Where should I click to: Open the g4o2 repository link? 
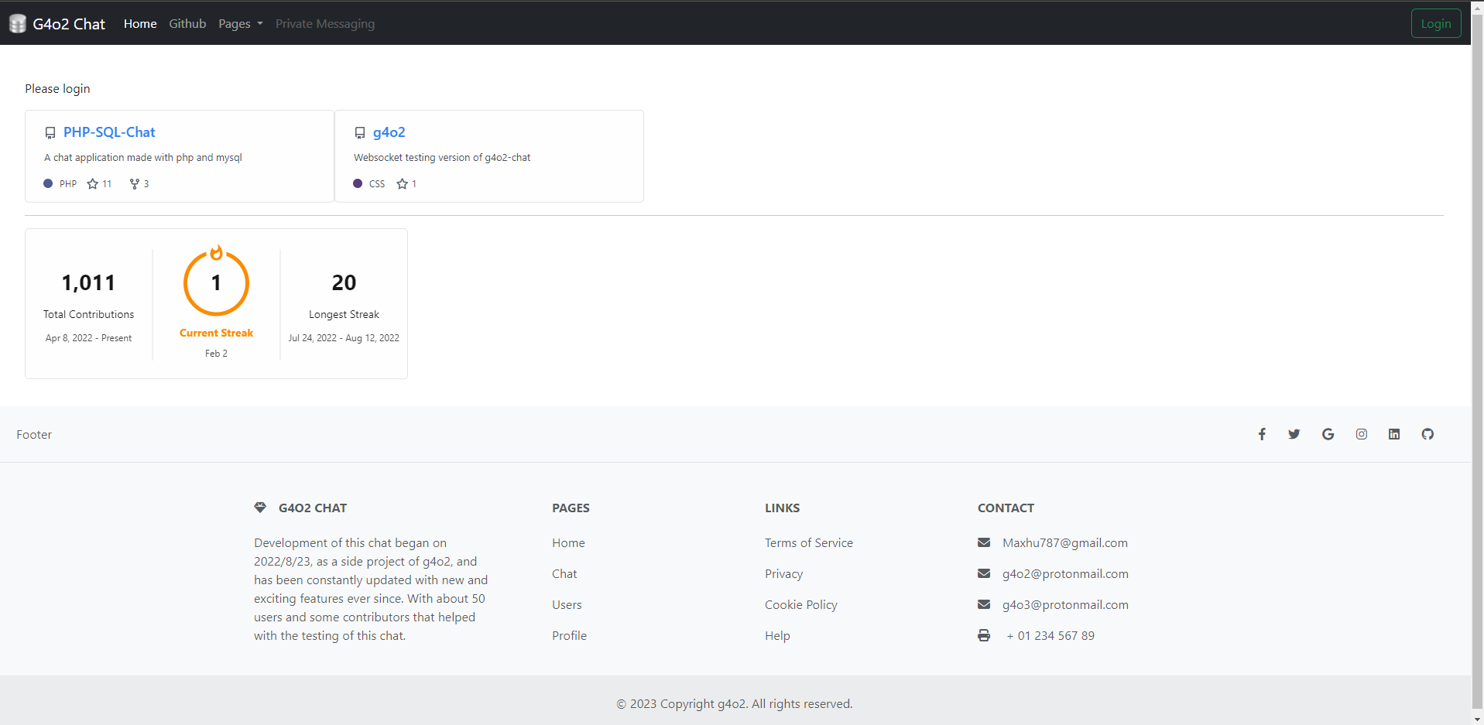[389, 132]
